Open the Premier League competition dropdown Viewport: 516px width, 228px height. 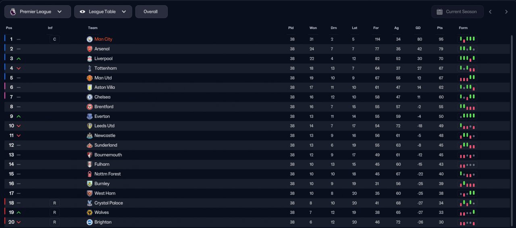pyautogui.click(x=37, y=12)
